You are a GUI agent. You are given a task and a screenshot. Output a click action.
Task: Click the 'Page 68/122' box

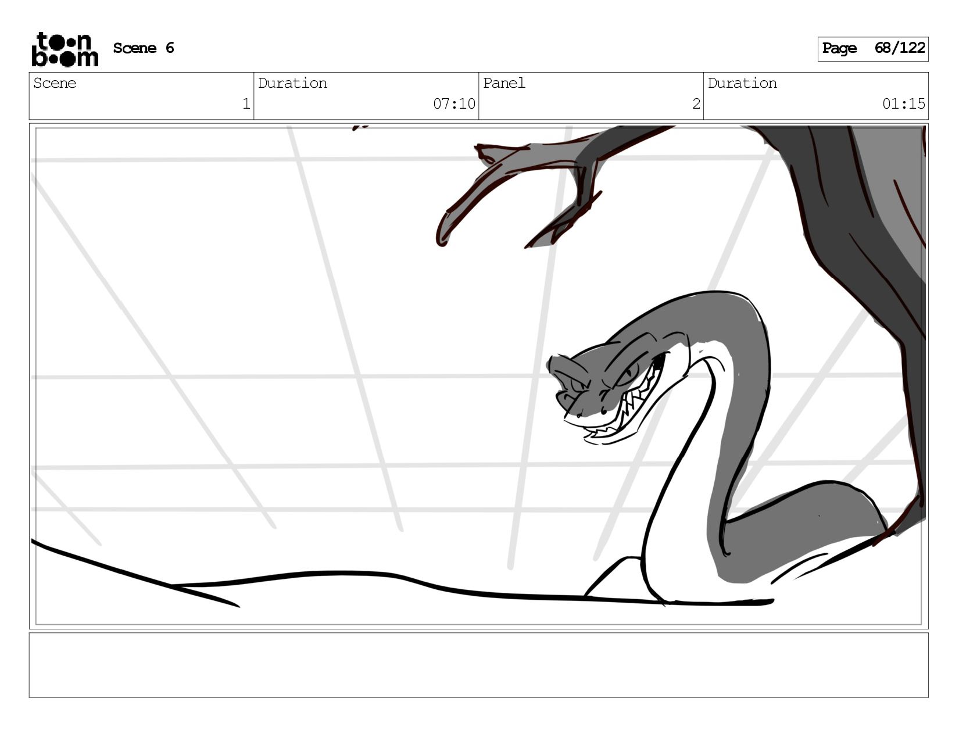click(x=873, y=49)
